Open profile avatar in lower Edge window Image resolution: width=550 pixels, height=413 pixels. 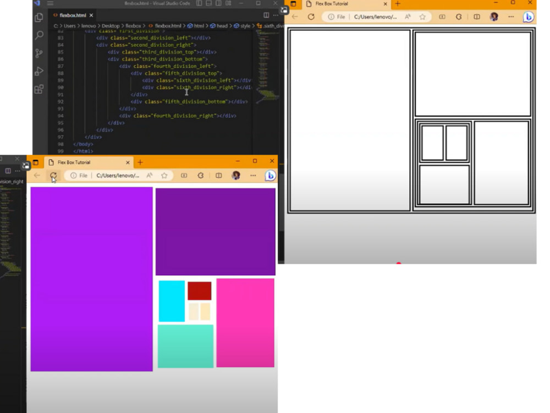click(236, 175)
